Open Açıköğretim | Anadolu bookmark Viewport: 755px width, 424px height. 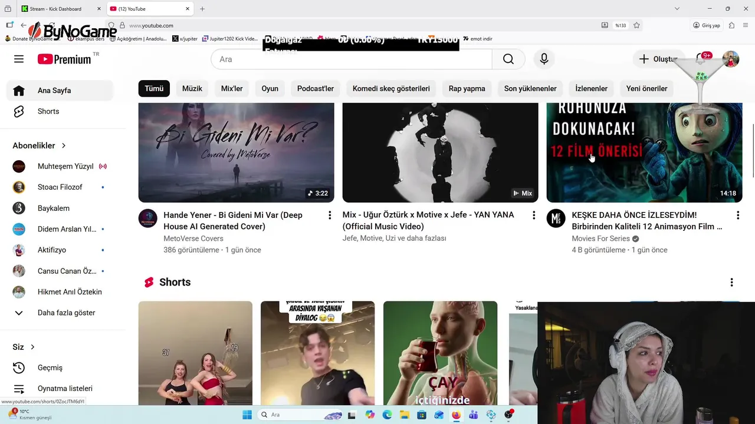(137, 39)
